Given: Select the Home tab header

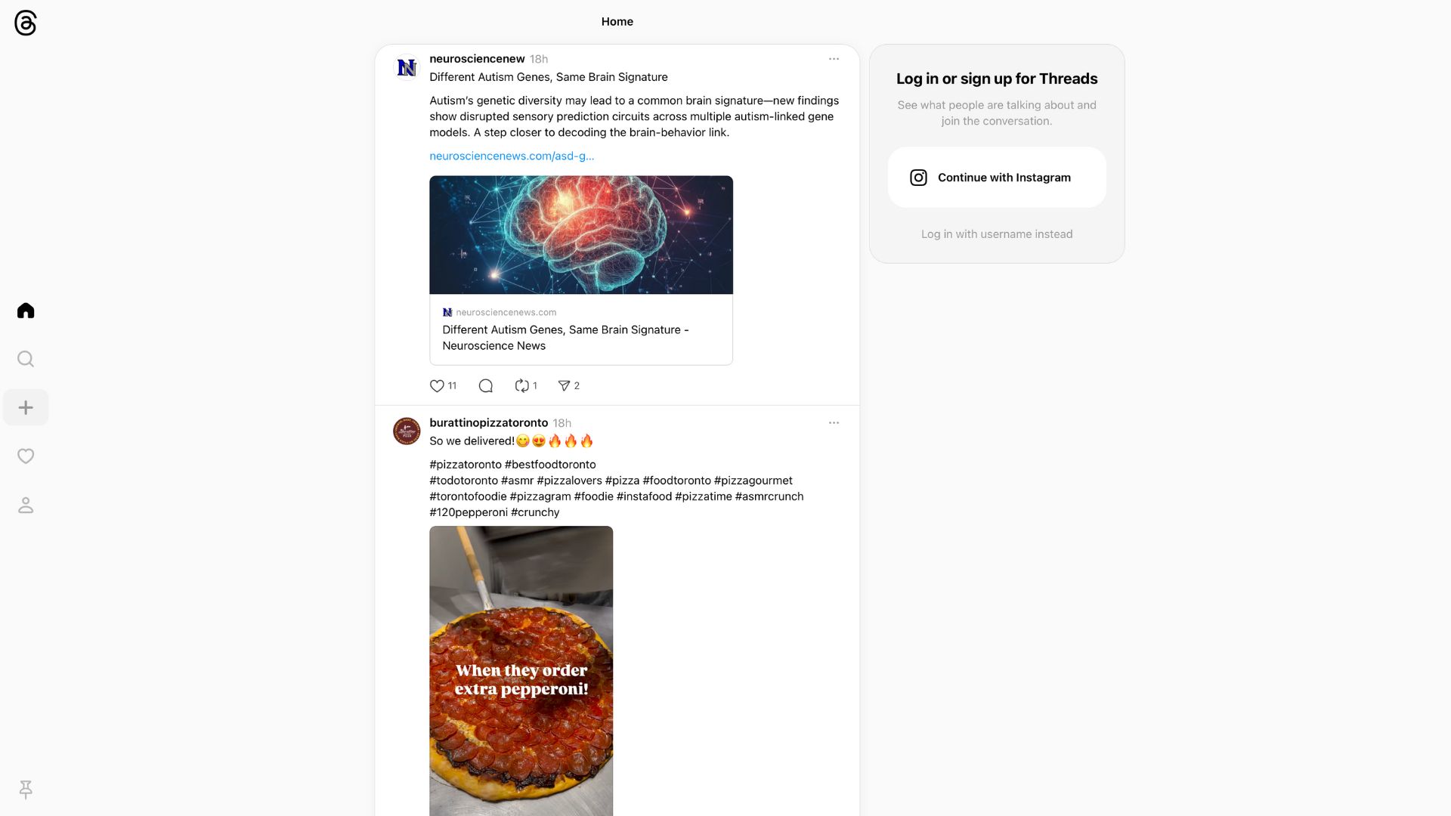Looking at the screenshot, I should point(617,22).
